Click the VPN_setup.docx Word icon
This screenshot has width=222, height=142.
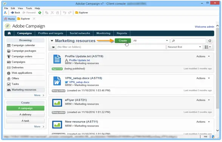pyautogui.click(x=57, y=81)
